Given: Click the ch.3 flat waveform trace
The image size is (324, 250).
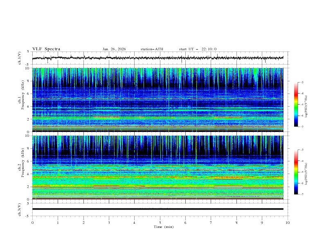Looking at the screenshot, I should coord(157,209).
